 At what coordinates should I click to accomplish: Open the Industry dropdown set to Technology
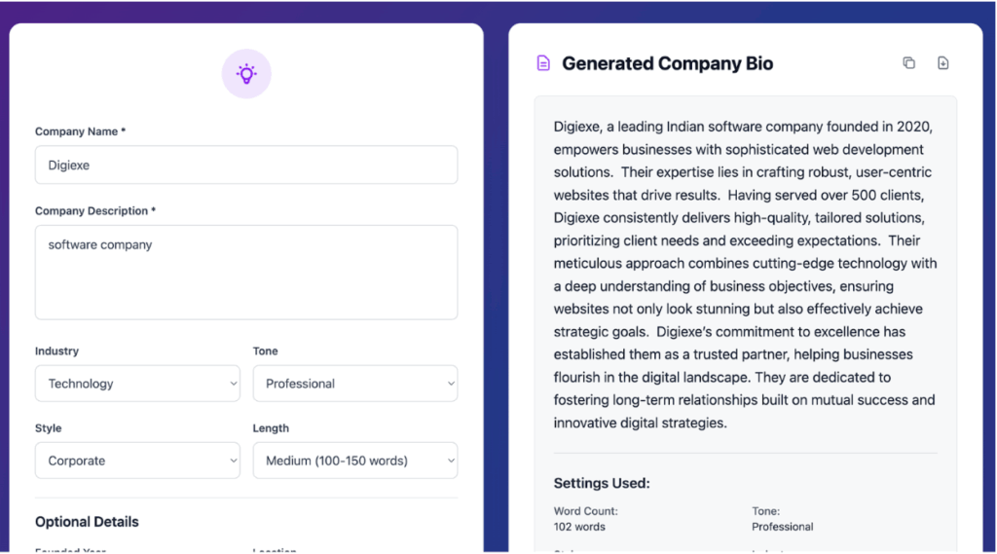[137, 384]
